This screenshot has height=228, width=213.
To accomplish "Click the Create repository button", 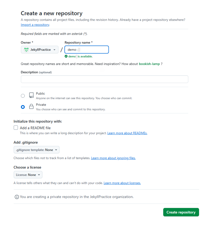I will click(x=181, y=212).
